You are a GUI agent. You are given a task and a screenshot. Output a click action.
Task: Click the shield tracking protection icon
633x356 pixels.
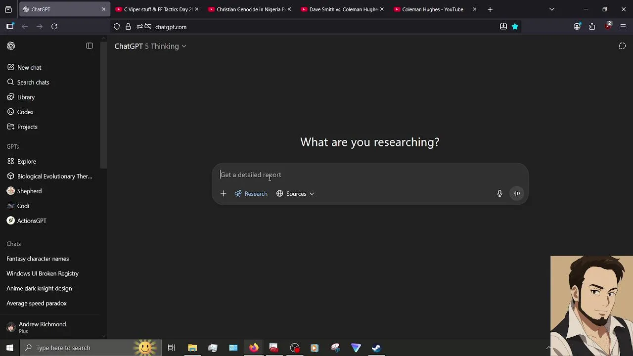(117, 27)
